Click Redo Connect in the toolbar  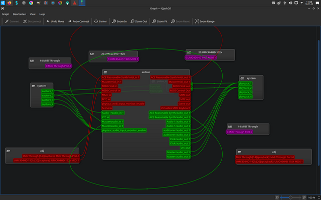pyautogui.click(x=79, y=21)
